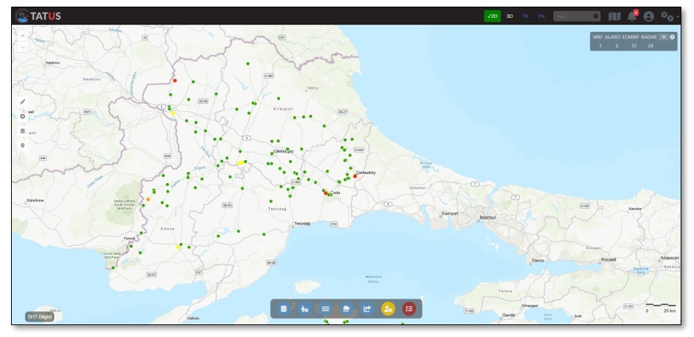Open the red checklist icon
This screenshot has width=694, height=337.
[409, 309]
